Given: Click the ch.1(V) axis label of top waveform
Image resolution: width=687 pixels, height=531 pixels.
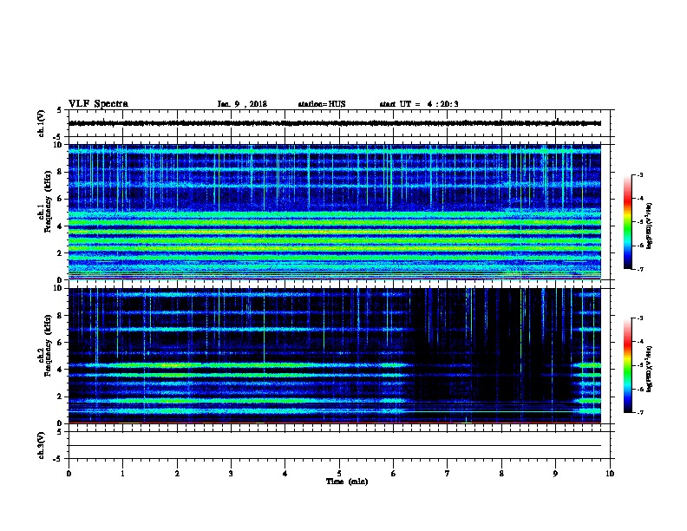Looking at the screenshot, I should pos(42,123).
